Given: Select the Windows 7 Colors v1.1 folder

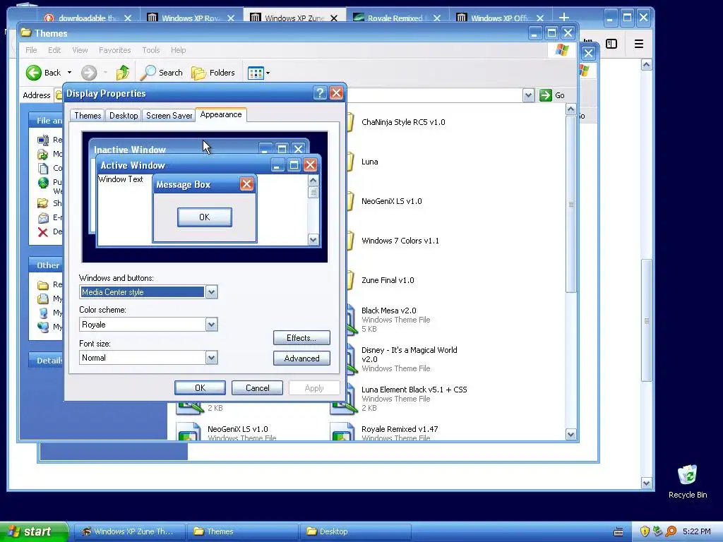Looking at the screenshot, I should click(x=400, y=241).
